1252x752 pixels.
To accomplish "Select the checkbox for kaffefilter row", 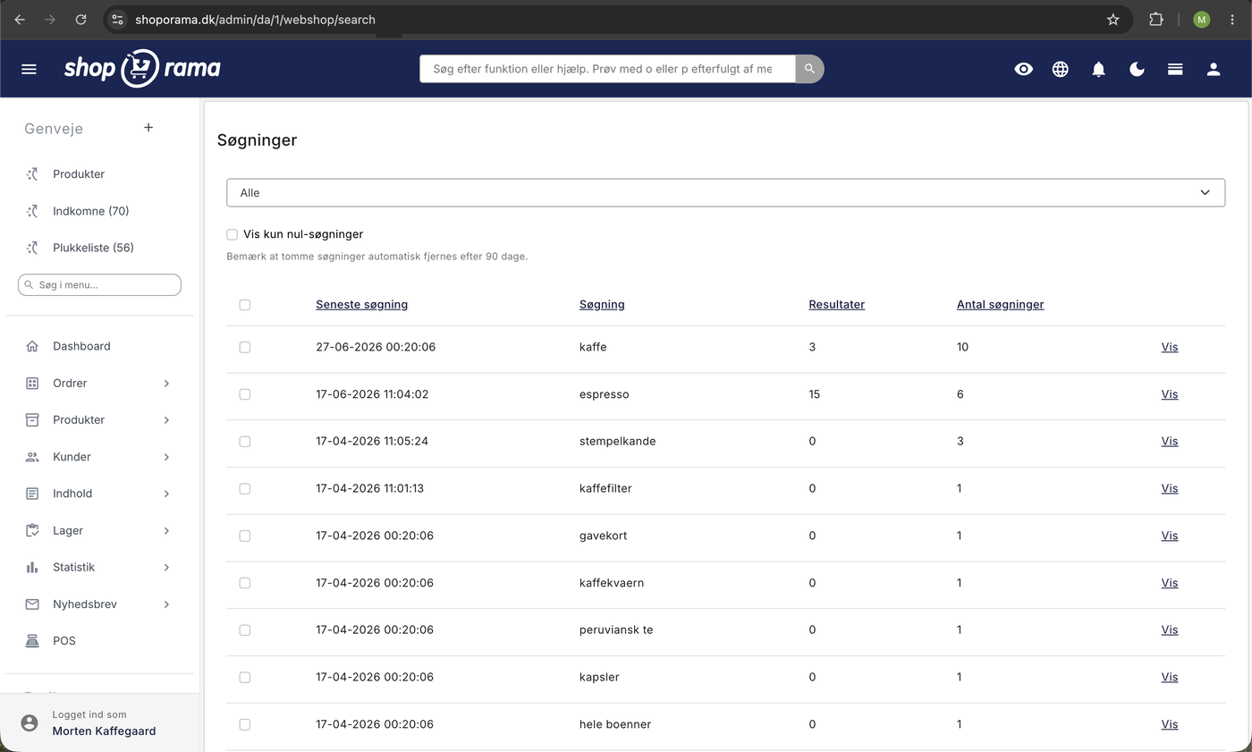I will click(245, 489).
